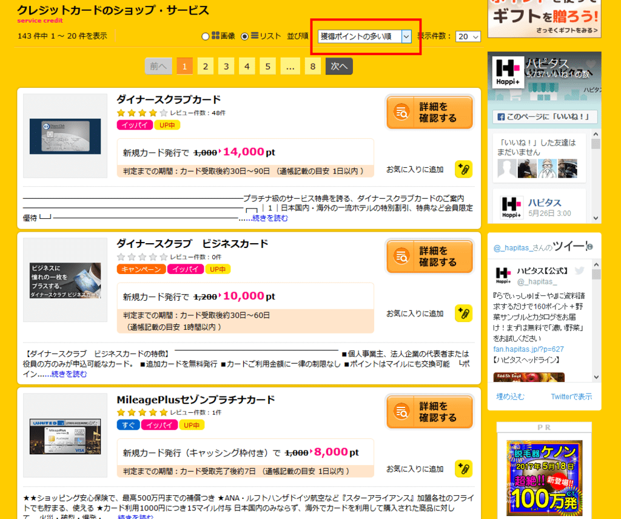Viewport: 621px width, 519px height.
Task: Click the すぐ tag on MileagePlus card
Action: point(128,425)
